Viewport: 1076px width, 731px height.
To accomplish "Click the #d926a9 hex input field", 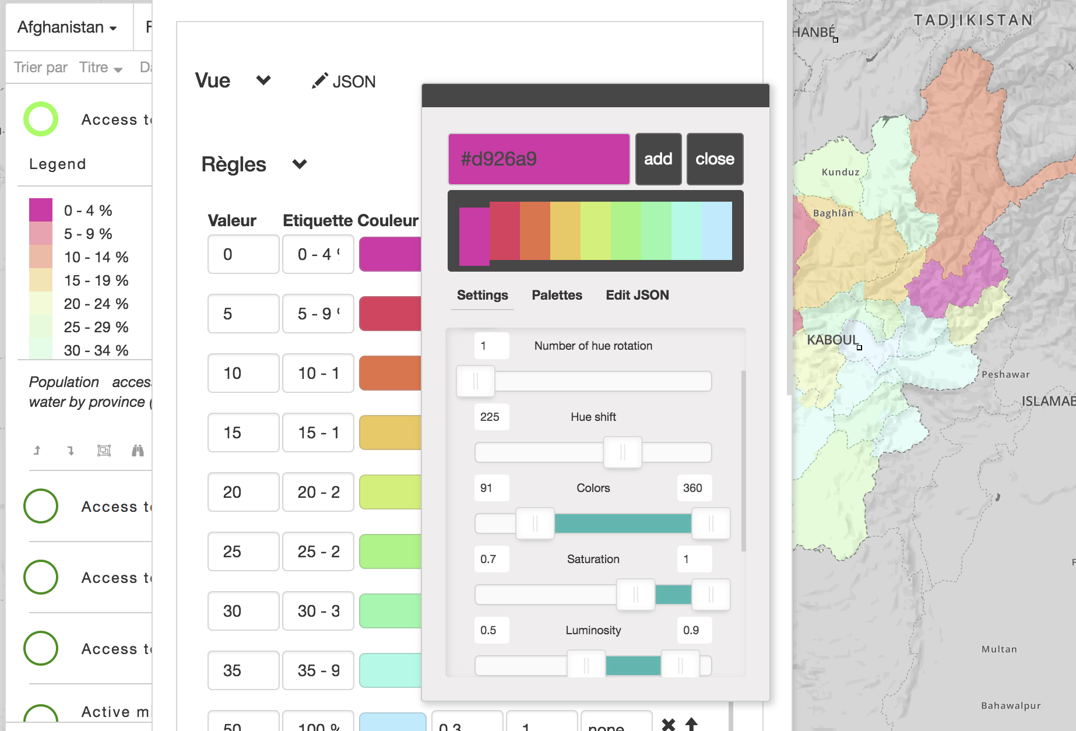I will [538, 159].
